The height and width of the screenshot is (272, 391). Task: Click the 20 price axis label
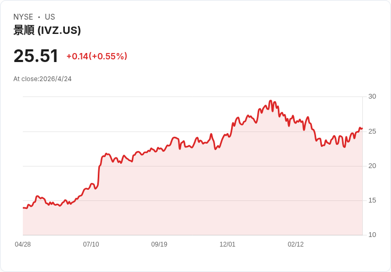(x=372, y=166)
